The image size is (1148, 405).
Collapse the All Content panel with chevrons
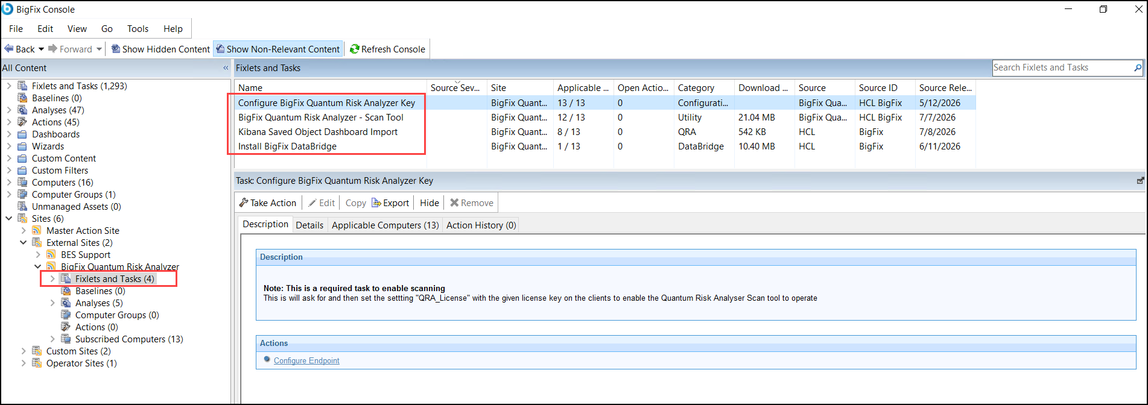click(x=226, y=68)
